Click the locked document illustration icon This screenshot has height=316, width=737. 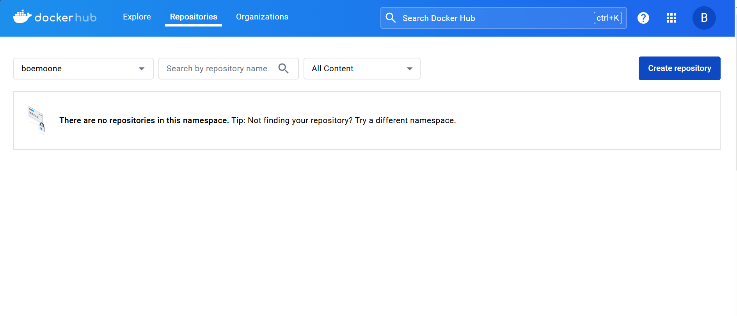tap(37, 120)
